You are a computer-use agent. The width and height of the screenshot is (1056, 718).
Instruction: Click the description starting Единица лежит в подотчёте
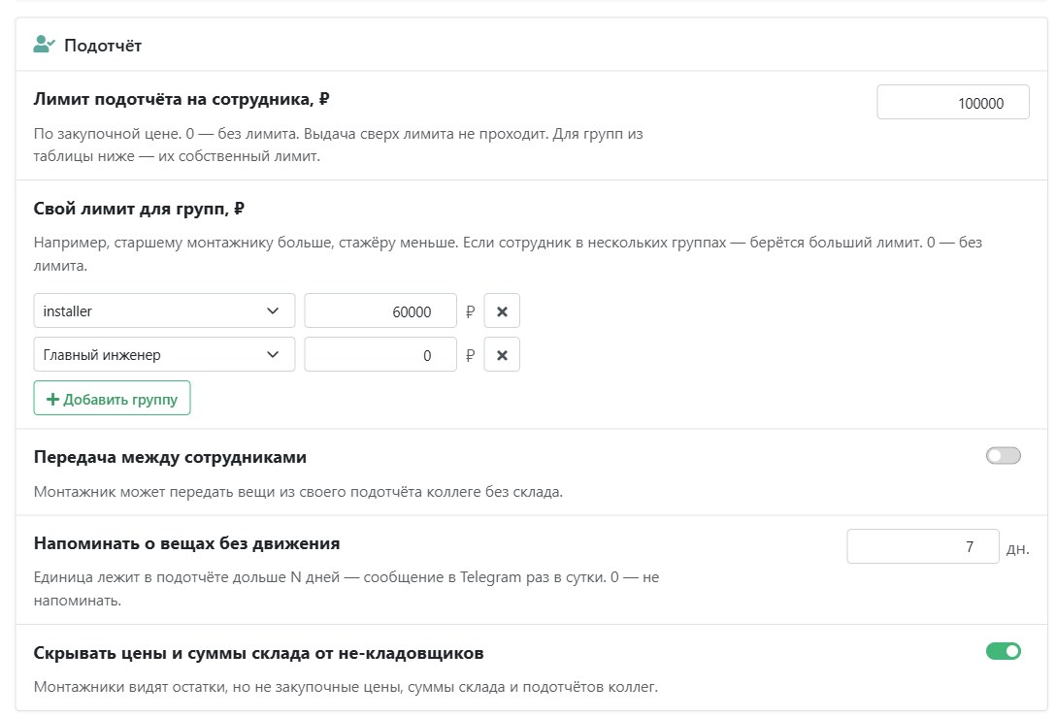[346, 589]
